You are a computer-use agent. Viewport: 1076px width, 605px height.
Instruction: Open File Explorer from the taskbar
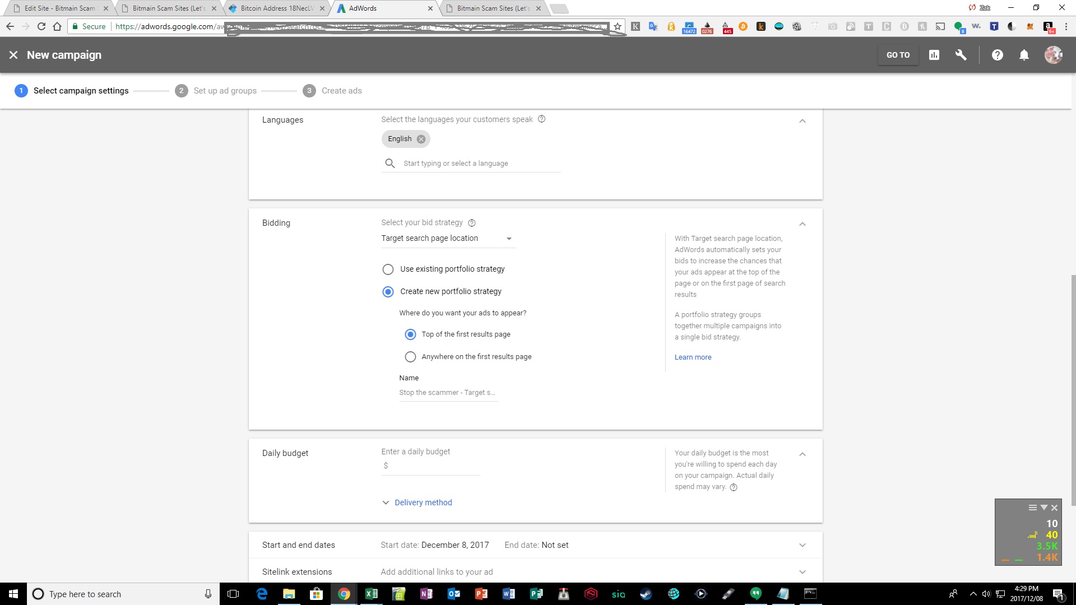(x=289, y=594)
